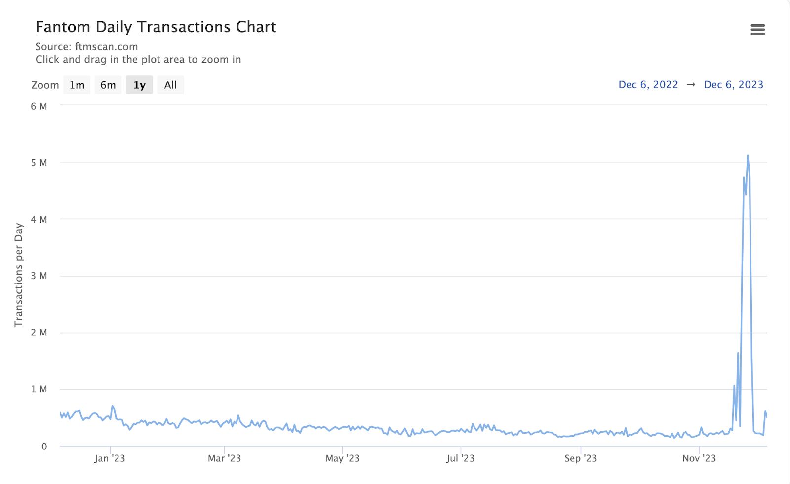Viewport: 790px width, 484px height.
Task: Click the Nov '23 x-axis label
Action: (x=699, y=458)
